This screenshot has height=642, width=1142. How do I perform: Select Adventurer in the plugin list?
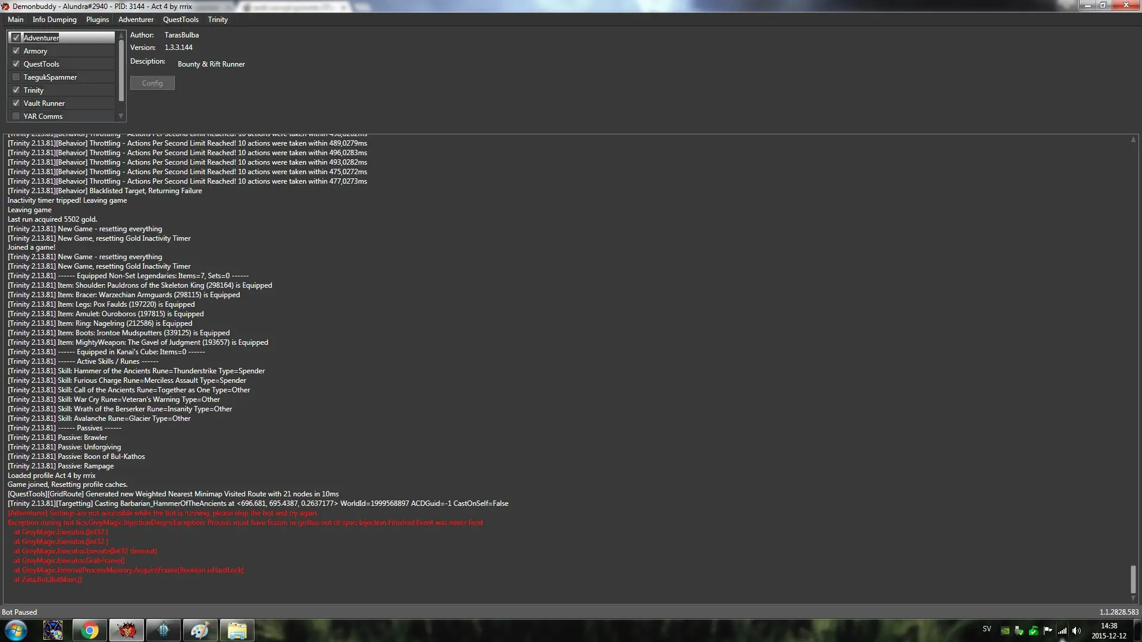click(62, 37)
